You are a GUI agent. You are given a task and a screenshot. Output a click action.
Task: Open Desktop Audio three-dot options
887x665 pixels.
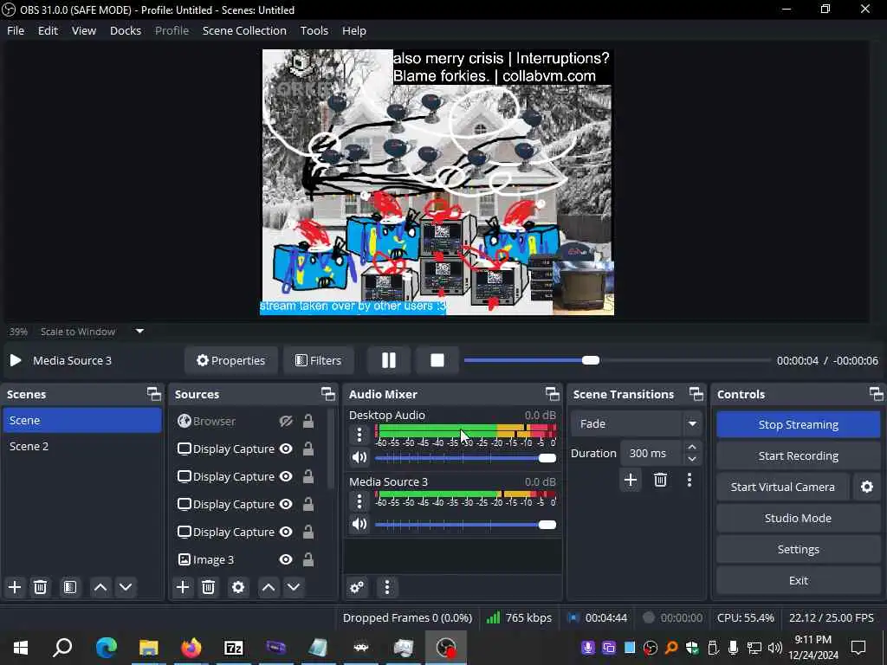[359, 435]
